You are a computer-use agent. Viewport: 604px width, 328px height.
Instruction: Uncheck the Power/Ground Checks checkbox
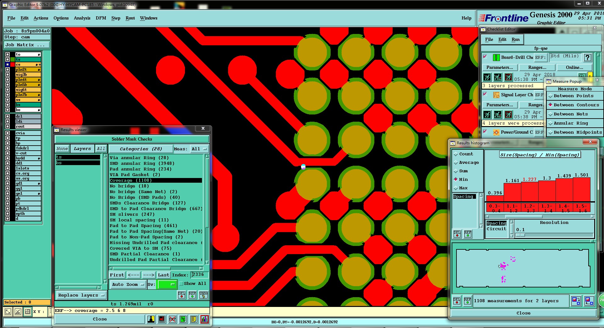(x=485, y=132)
